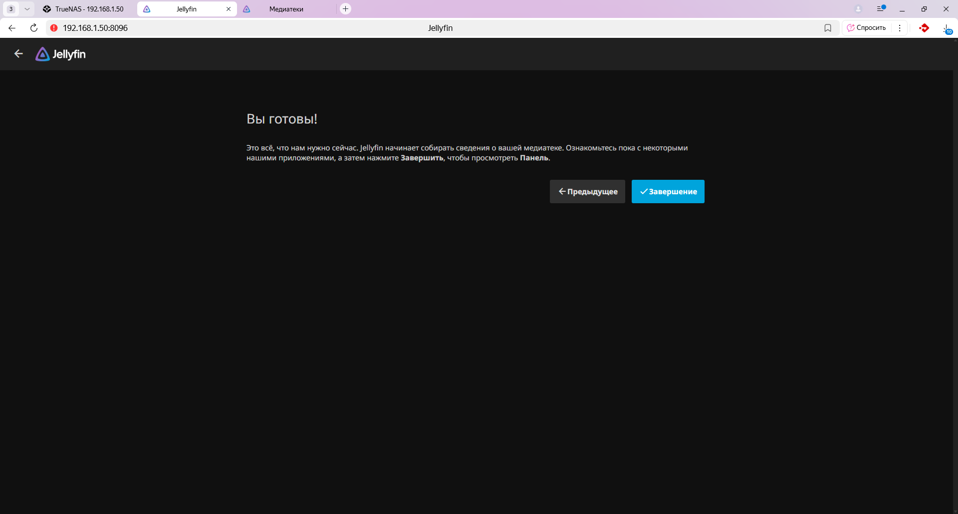Expand the tab list chevron
Viewport: 958px width, 514px height.
[x=27, y=9]
